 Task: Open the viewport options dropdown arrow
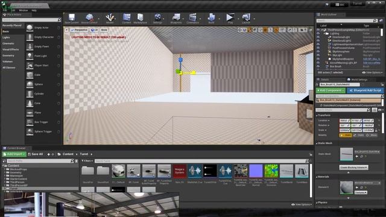66,30
